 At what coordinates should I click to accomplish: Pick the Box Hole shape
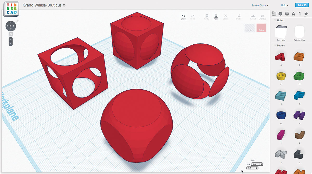click(281, 34)
